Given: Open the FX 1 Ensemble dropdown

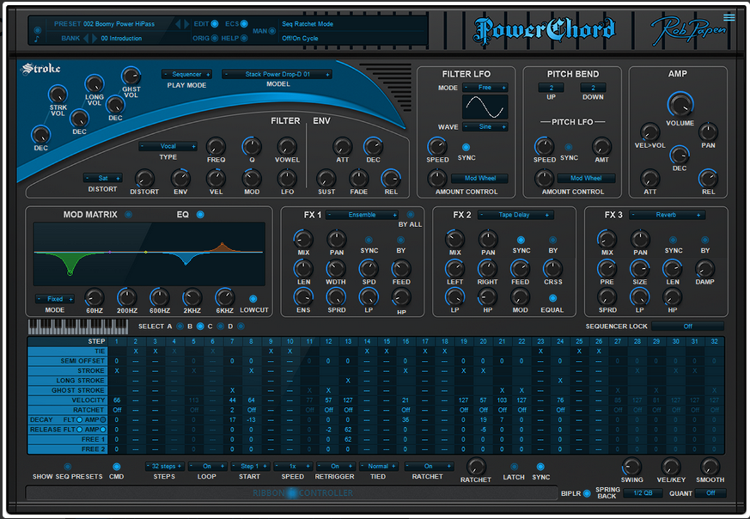Looking at the screenshot, I should (362, 214).
